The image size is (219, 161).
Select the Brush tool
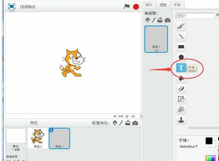coord(181,26)
